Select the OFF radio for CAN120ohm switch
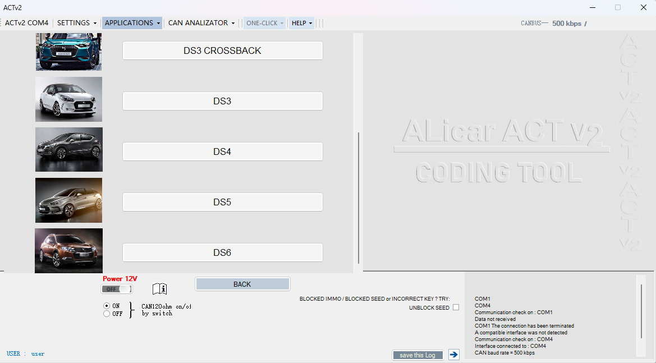This screenshot has width=656, height=363. [106, 314]
